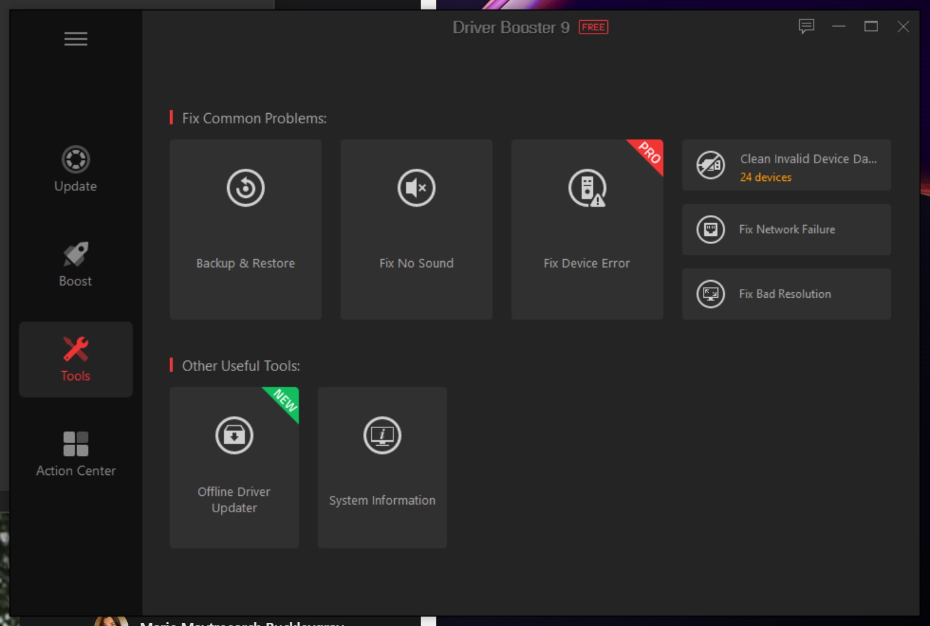Image resolution: width=930 pixels, height=626 pixels.
Task: Select the Tools wrench icon
Action: [75, 350]
